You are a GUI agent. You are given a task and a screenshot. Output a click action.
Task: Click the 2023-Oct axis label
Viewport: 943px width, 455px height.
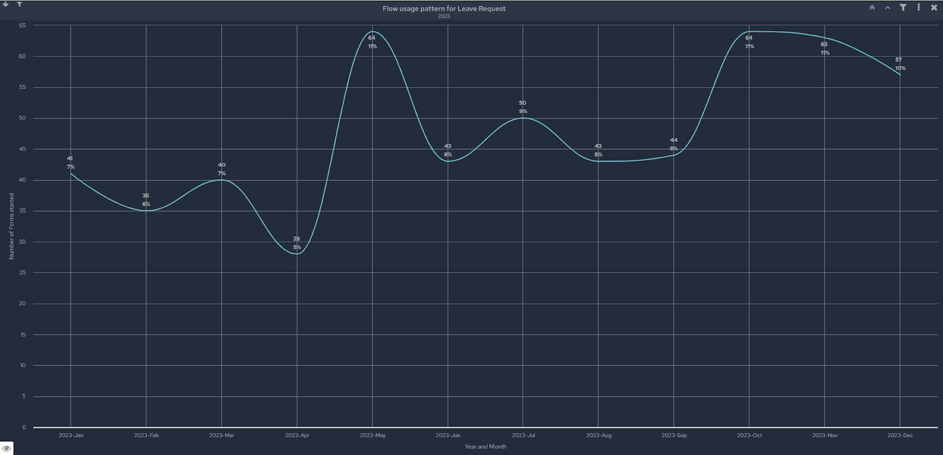(749, 436)
